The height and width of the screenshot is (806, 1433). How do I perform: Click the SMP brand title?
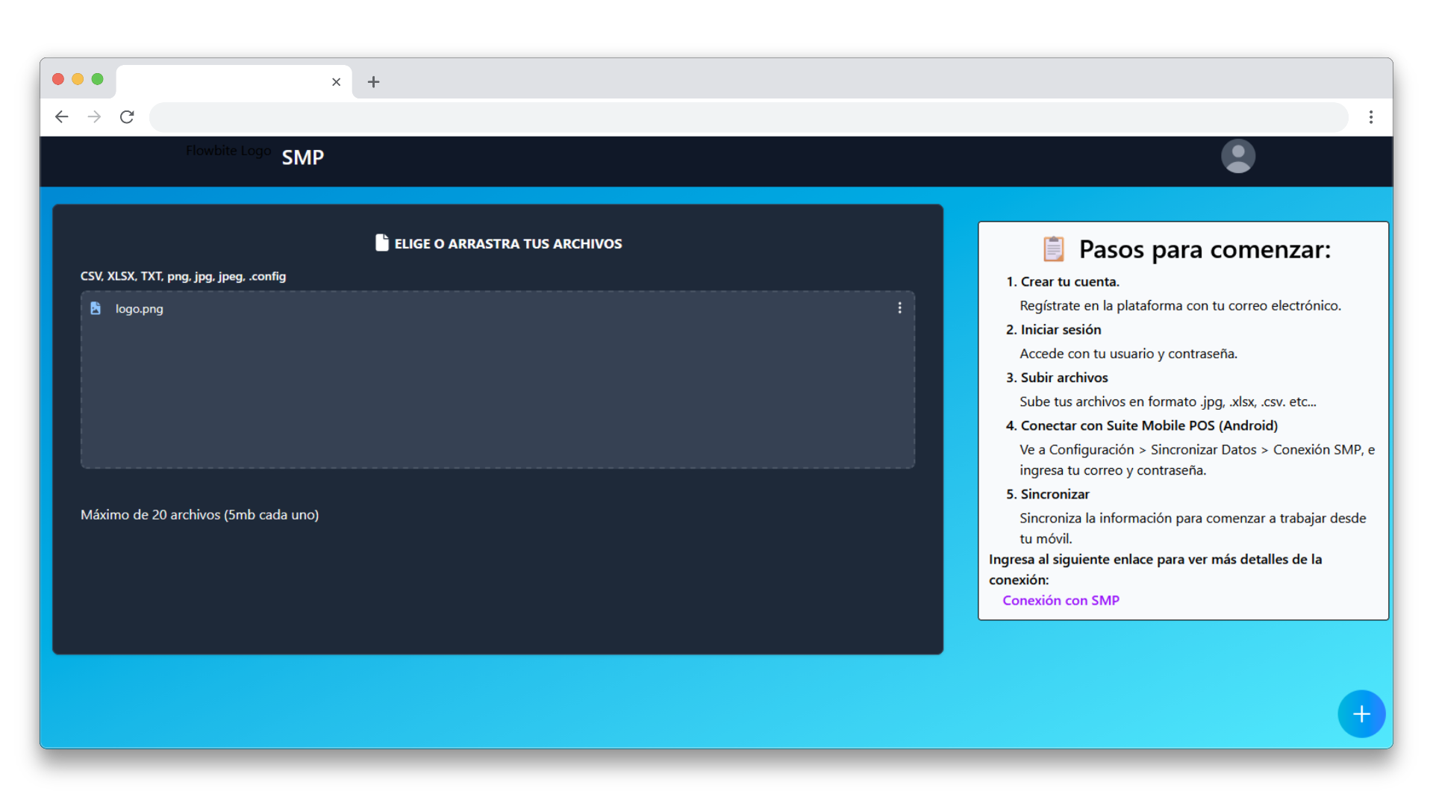click(x=302, y=157)
